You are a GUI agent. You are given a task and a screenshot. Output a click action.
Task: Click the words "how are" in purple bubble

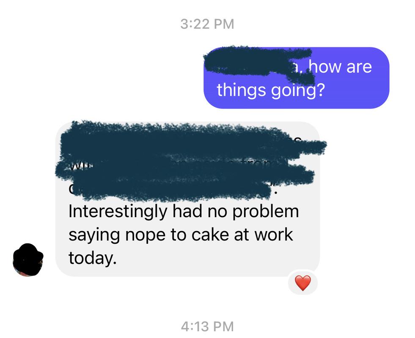coord(340,66)
